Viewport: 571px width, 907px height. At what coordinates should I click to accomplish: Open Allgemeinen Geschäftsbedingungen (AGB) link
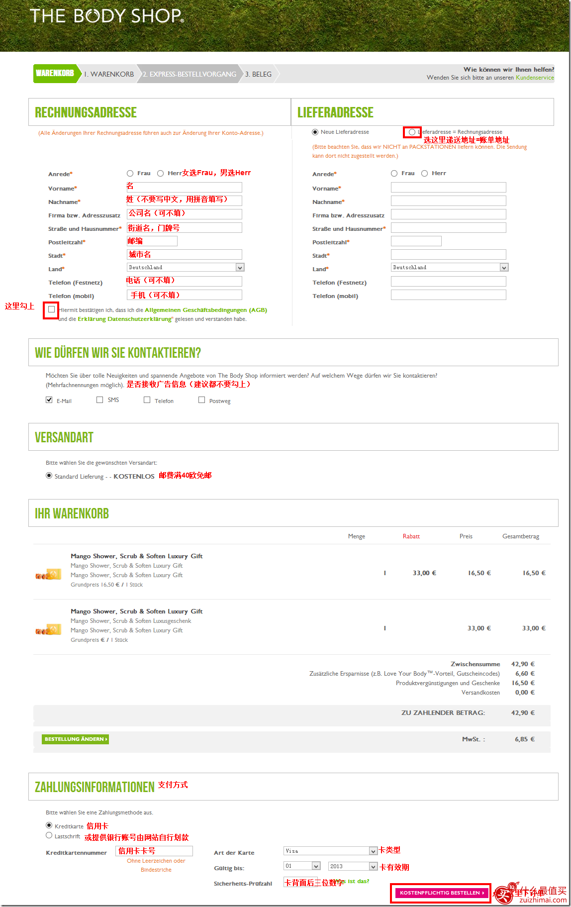point(206,310)
